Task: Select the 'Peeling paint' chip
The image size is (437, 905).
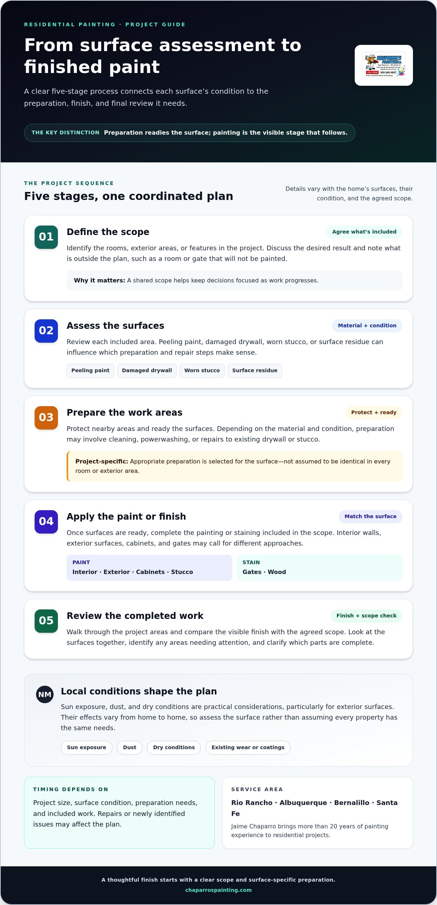Action: pyautogui.click(x=90, y=371)
